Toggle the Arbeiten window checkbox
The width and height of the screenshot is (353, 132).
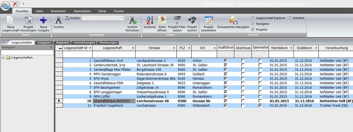[289, 18]
